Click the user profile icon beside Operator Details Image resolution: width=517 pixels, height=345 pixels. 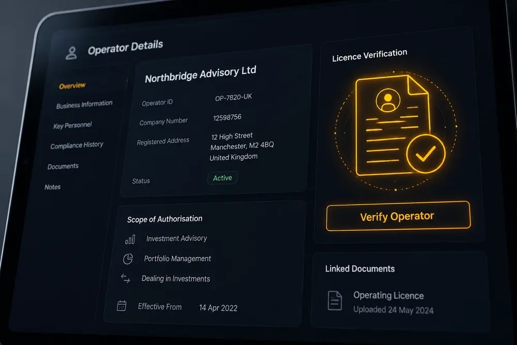click(71, 53)
